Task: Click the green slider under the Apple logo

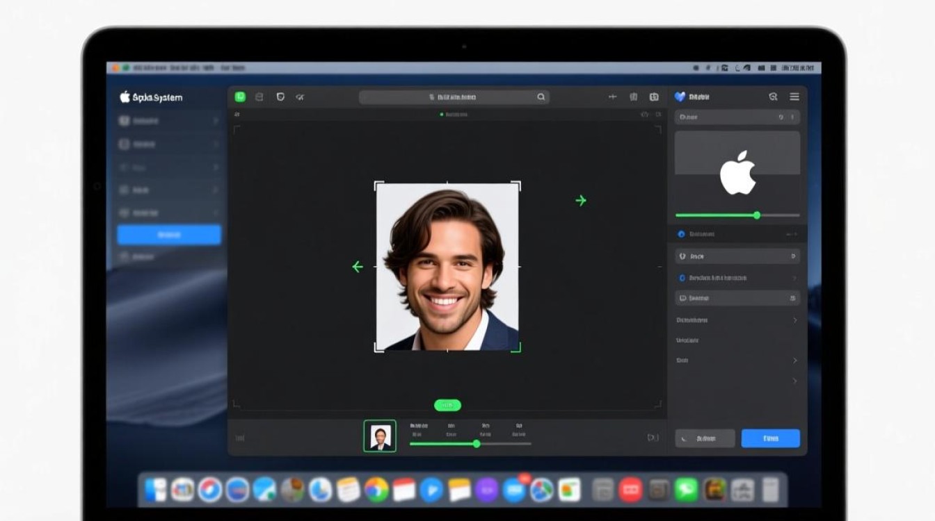Action: pyautogui.click(x=737, y=215)
